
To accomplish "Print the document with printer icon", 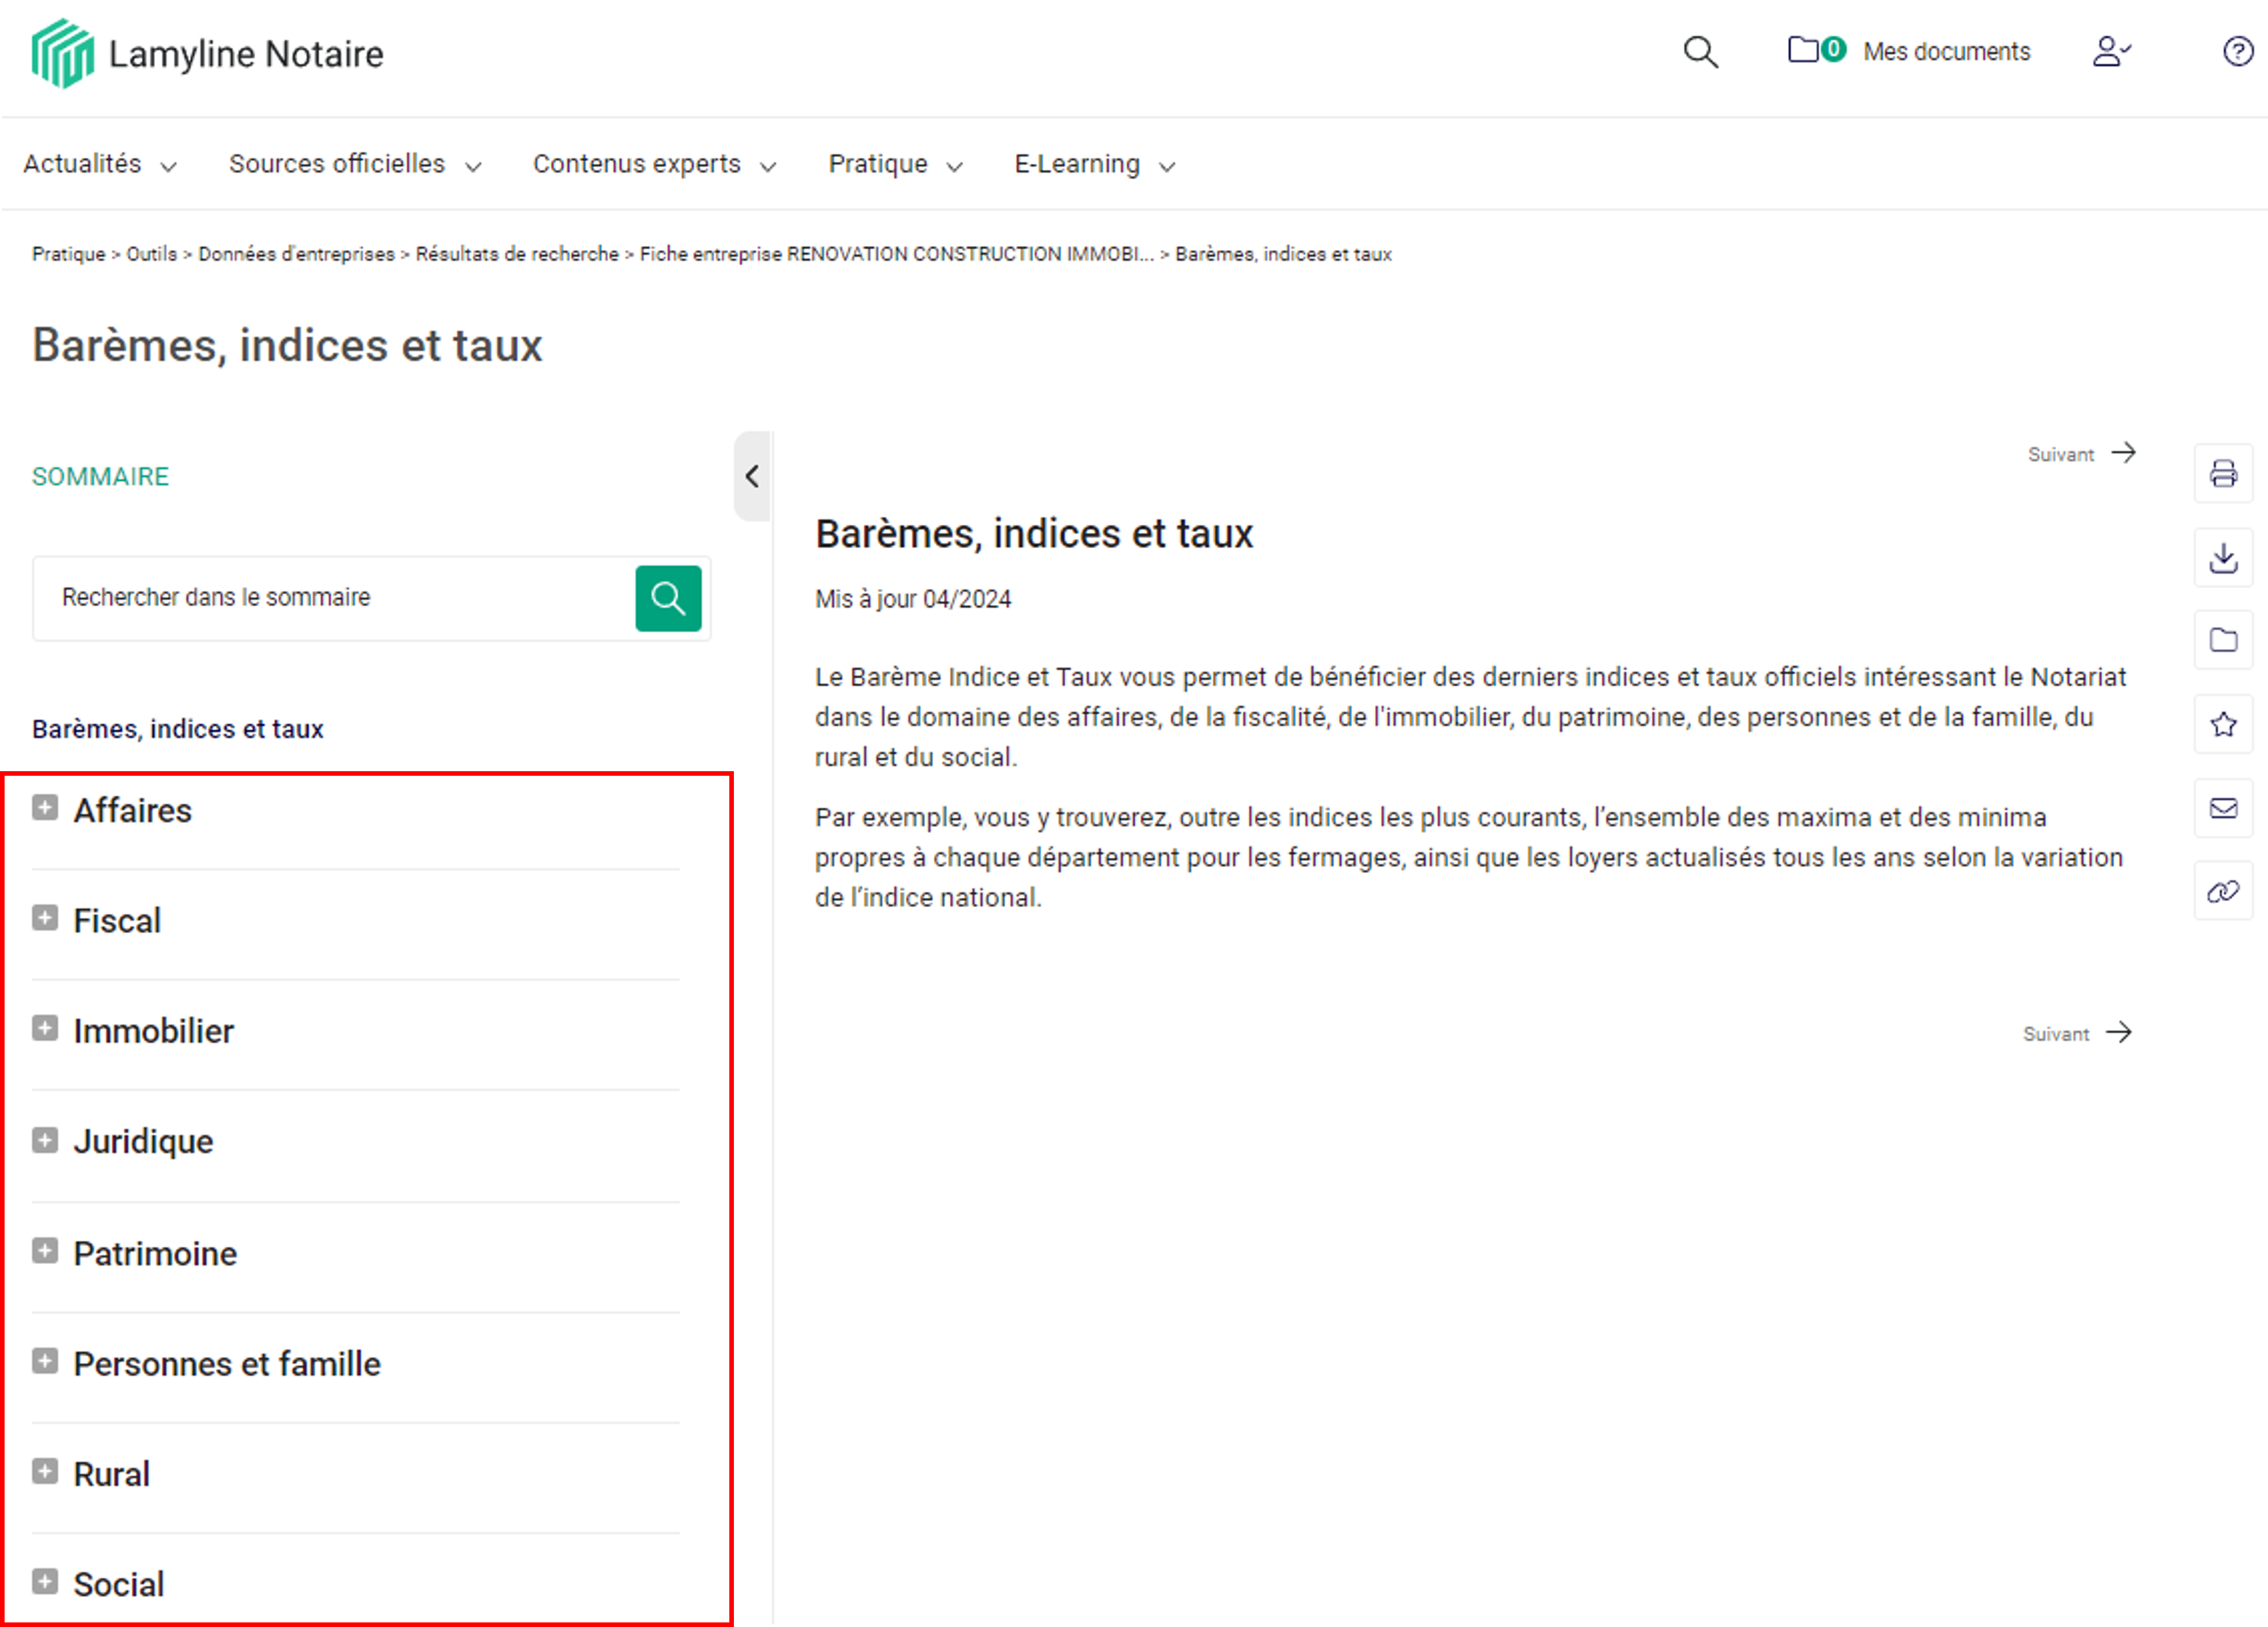I will click(x=2222, y=473).
